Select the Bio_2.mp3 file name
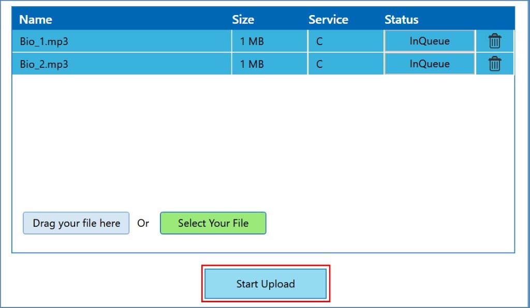Image resolution: width=530 pixels, height=308 pixels. pyautogui.click(x=44, y=64)
